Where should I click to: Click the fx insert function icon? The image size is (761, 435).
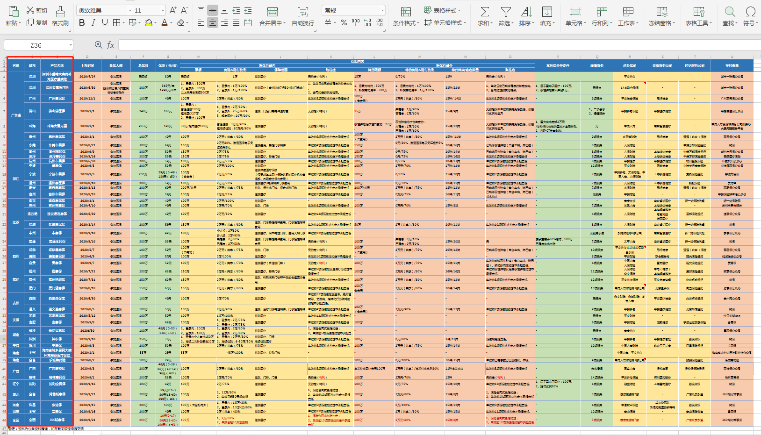(x=110, y=45)
